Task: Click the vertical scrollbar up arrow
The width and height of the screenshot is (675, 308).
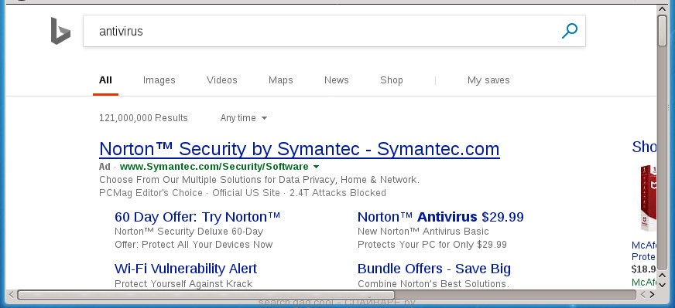Action: pos(663,9)
